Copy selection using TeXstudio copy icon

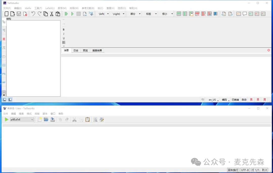(x=45, y=14)
